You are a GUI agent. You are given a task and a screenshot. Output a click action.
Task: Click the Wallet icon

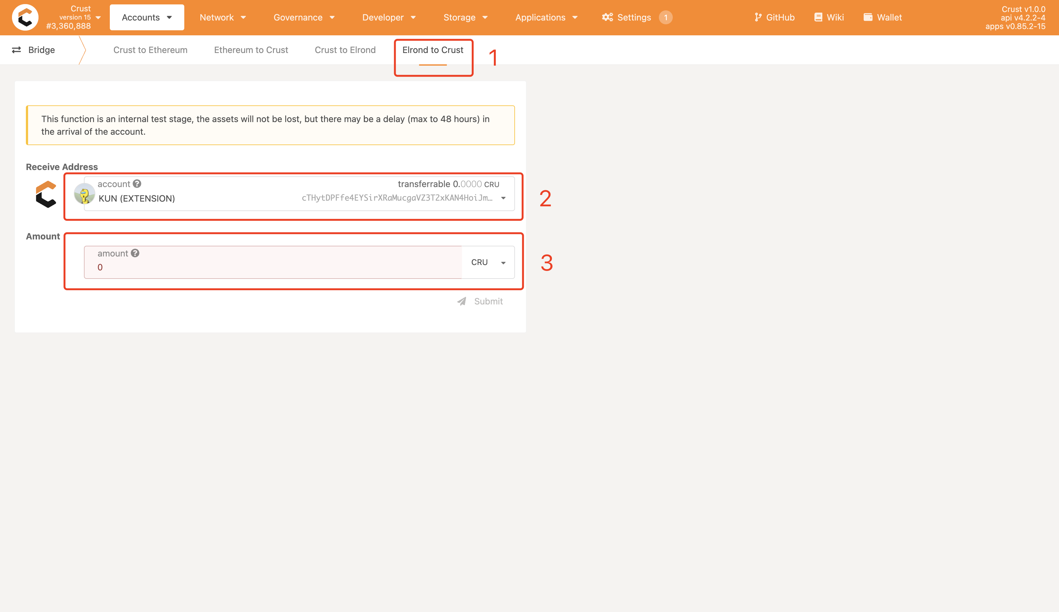point(868,17)
